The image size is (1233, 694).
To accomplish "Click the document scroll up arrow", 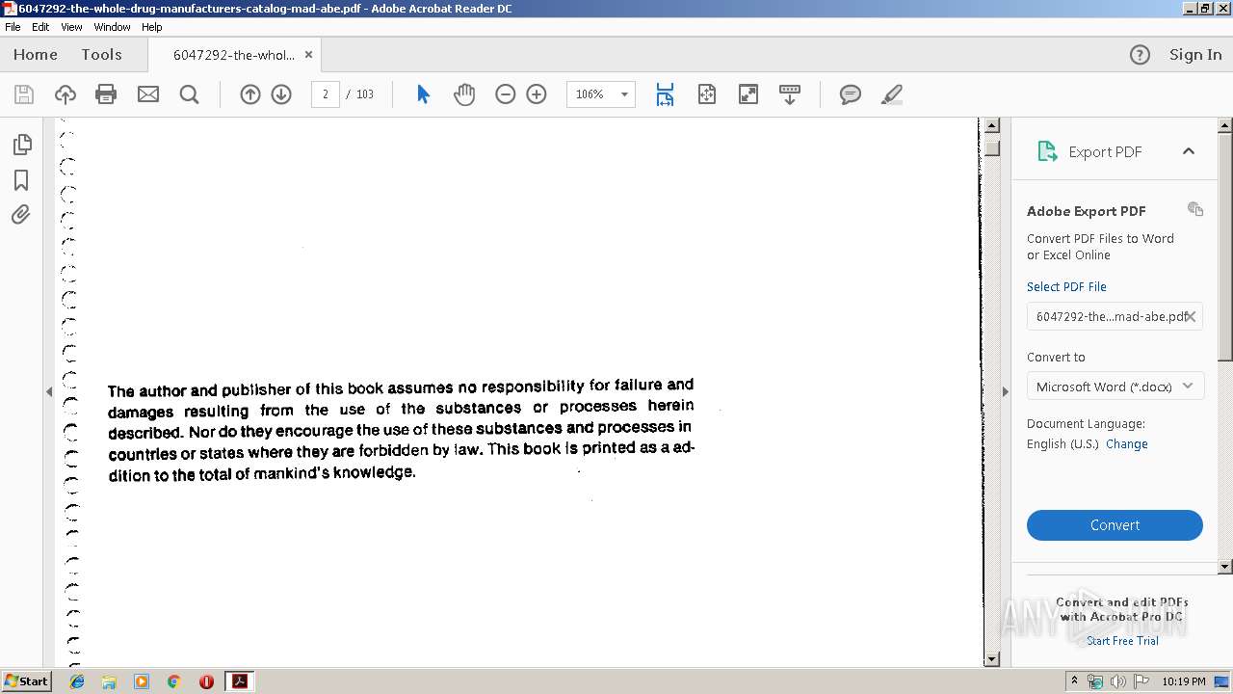I will [992, 126].
